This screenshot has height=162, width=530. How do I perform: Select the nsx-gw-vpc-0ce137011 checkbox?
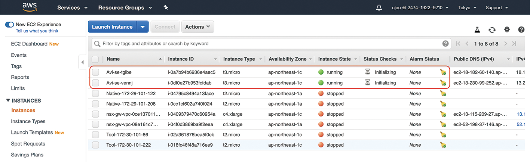coord(95,114)
